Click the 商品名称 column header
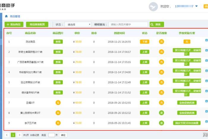Viewport: 208px width, 139px height. pos(30,33)
